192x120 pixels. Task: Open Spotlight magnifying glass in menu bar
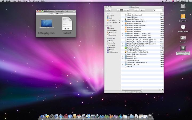pos(189,1)
